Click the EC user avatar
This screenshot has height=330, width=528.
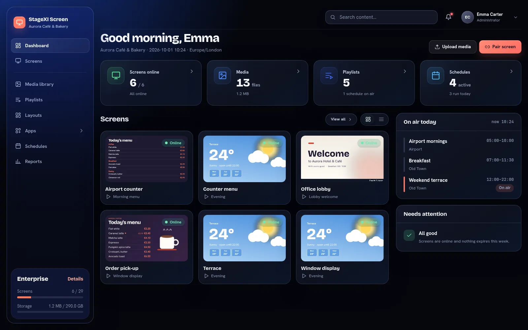click(468, 17)
